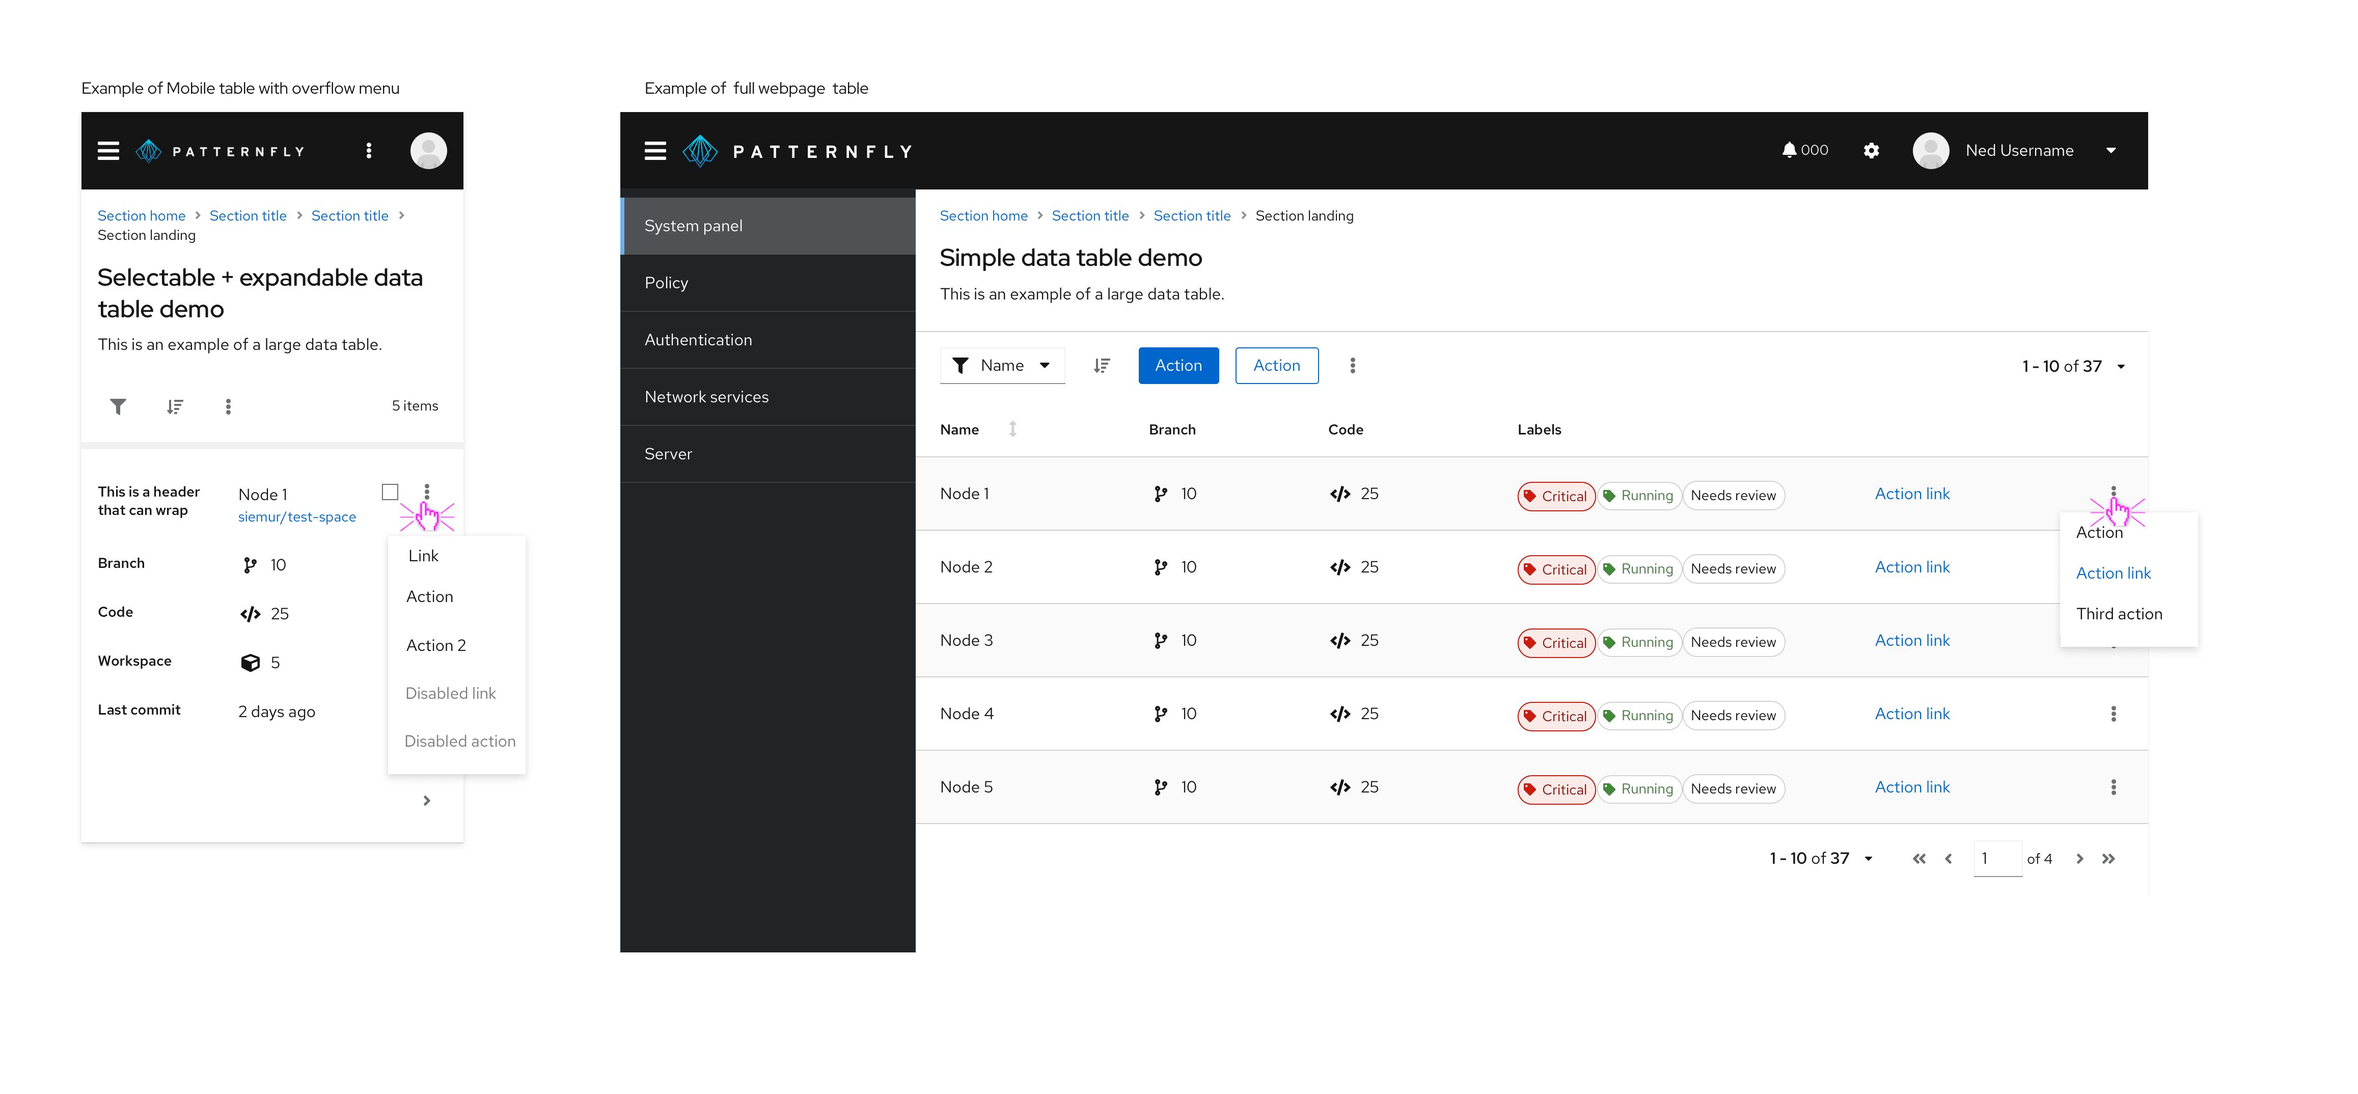
Task: Go to last page with double-chevron icon
Action: [x=2109, y=859]
